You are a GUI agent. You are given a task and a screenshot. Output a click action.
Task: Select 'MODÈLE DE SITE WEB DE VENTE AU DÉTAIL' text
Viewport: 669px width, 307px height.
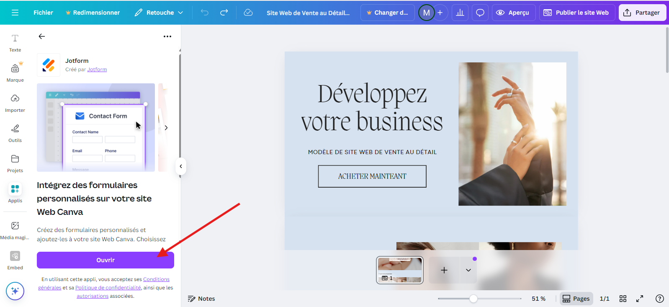[372, 152]
